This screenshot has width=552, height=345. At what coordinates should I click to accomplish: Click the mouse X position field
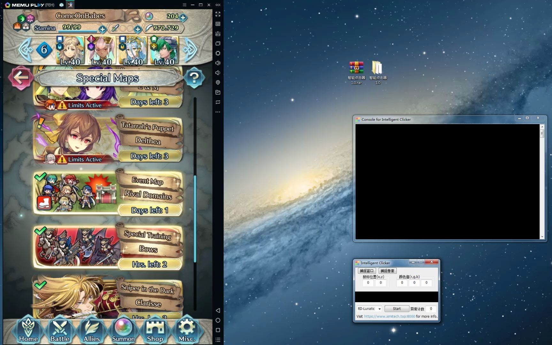click(x=368, y=283)
